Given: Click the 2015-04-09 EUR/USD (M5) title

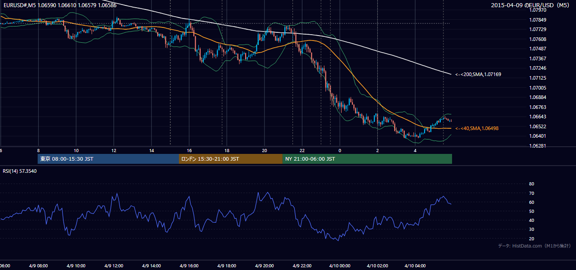Looking at the screenshot, I should (x=530, y=5).
